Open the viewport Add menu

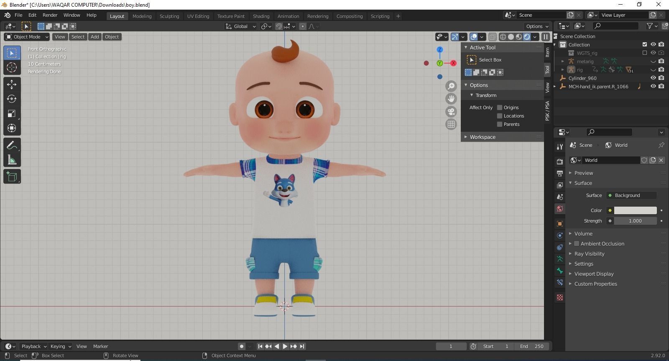pos(95,37)
